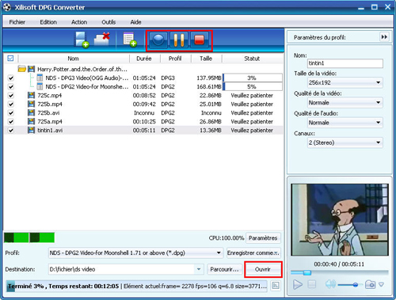
Task: Click the Remove file icon with red X
Action: tap(102, 39)
